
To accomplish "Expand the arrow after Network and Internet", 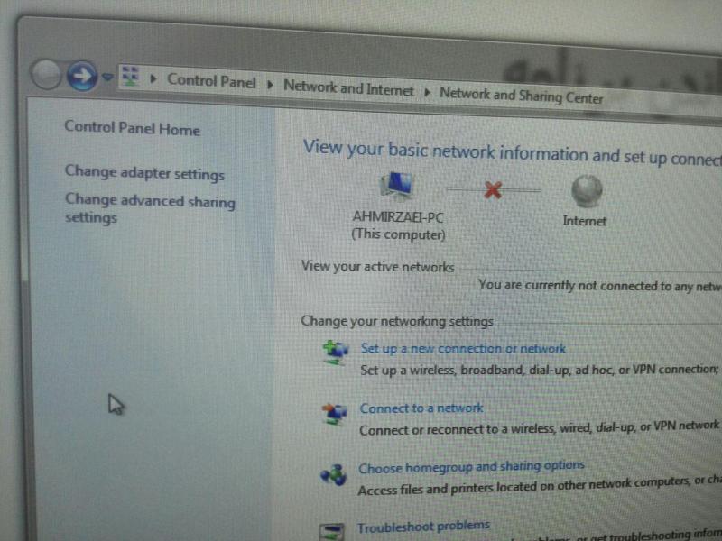I will coord(427,92).
